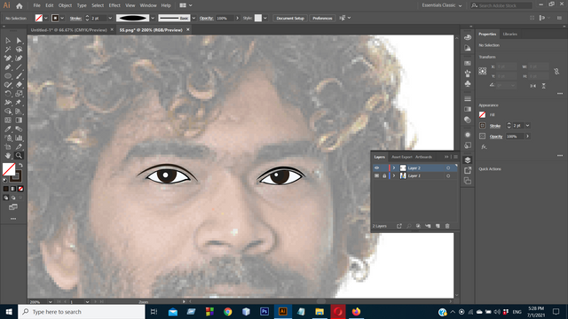Expand Layer 1 contents
The height and width of the screenshot is (319, 568).
pyautogui.click(x=394, y=175)
